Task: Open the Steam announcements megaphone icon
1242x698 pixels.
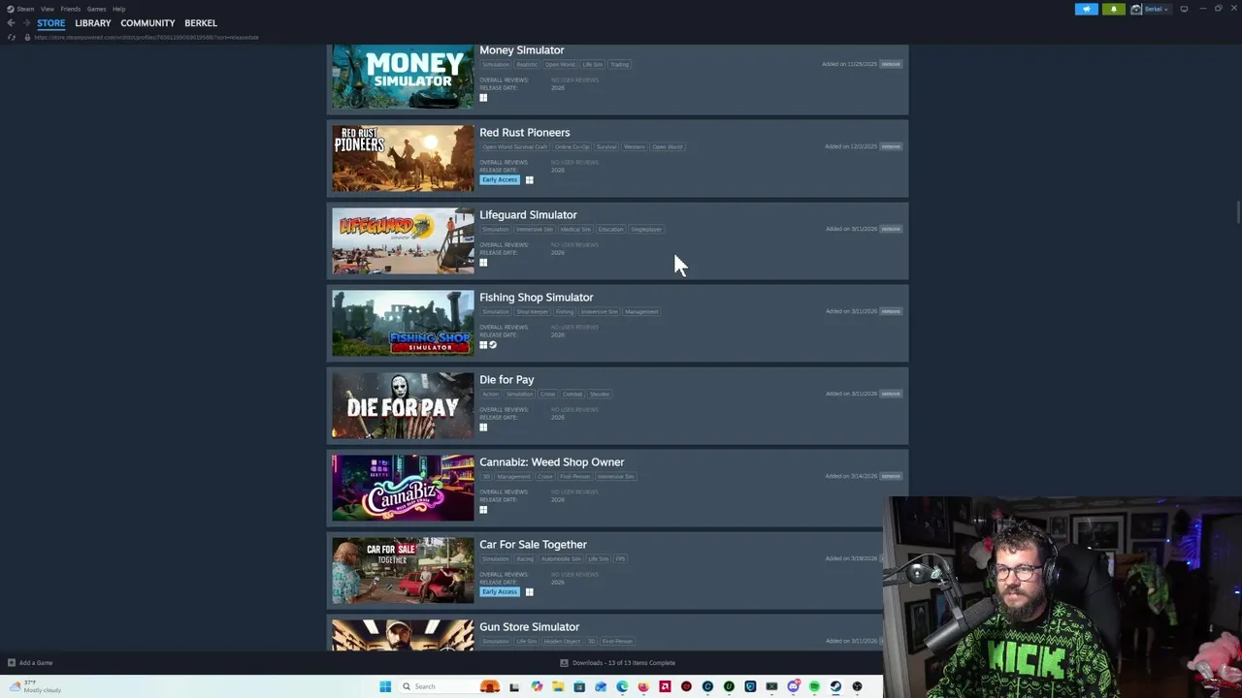Action: pos(1086,9)
